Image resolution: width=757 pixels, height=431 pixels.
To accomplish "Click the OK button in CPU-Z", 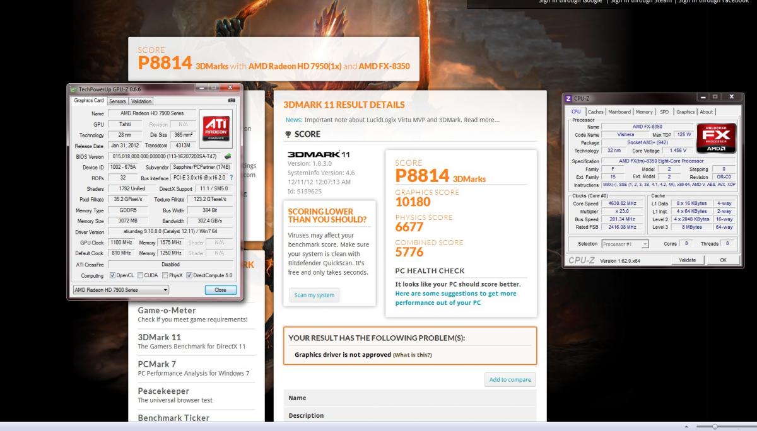I will pyautogui.click(x=723, y=260).
